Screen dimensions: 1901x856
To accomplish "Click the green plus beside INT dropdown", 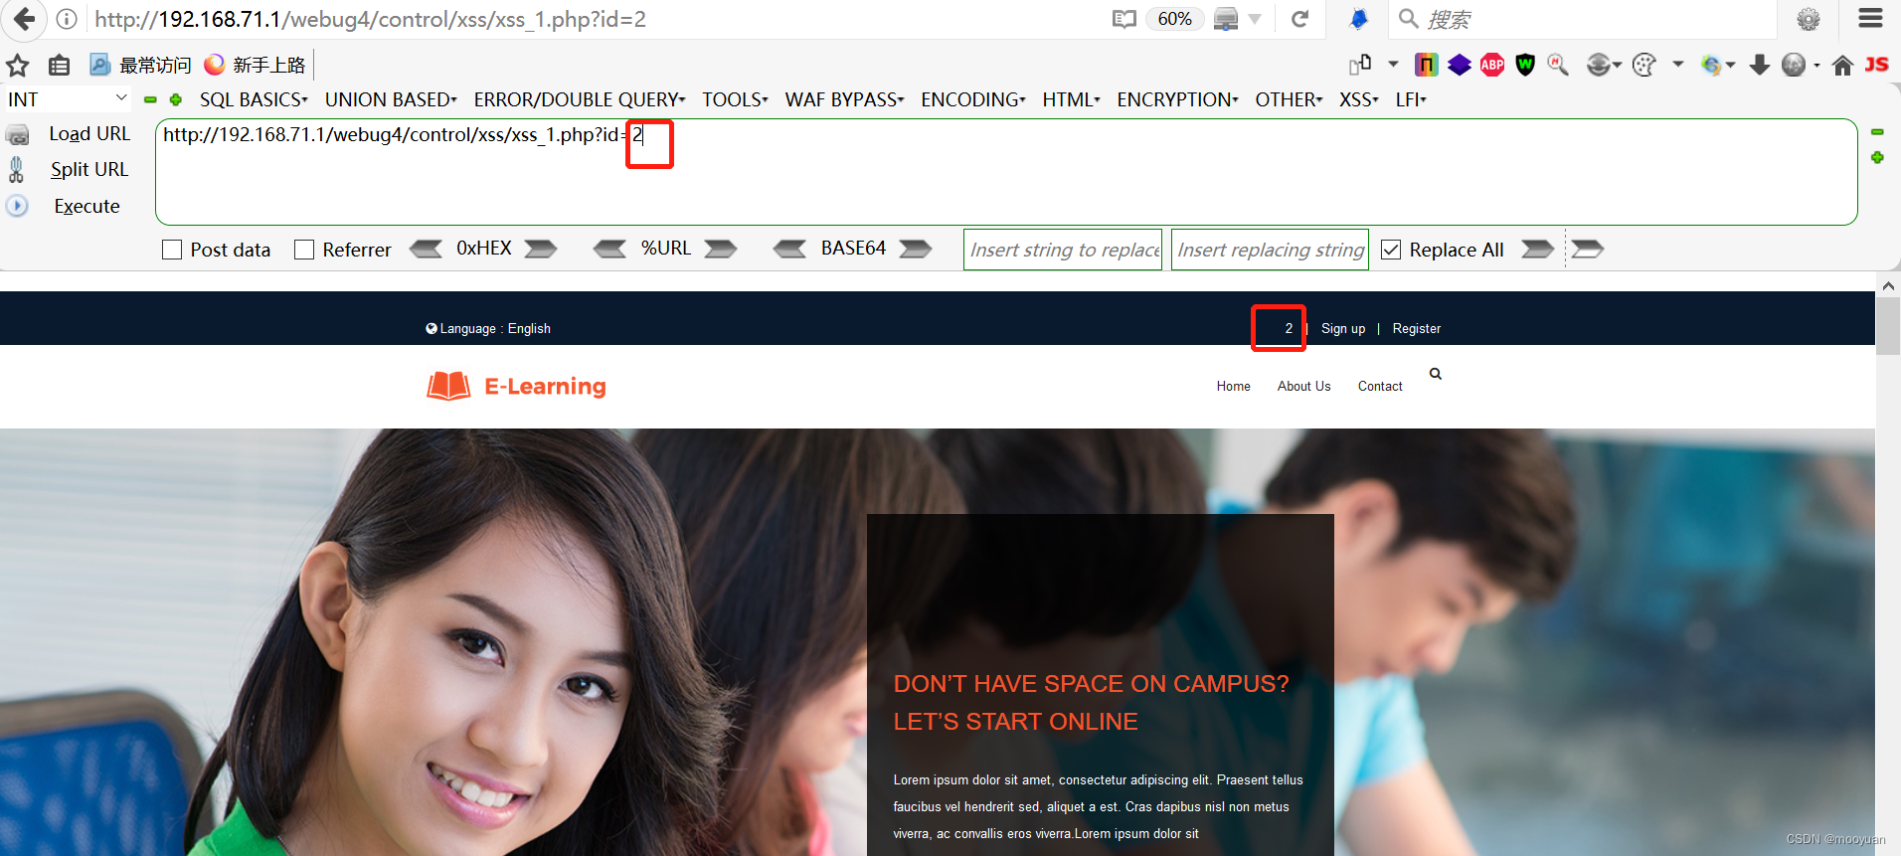I will [176, 99].
